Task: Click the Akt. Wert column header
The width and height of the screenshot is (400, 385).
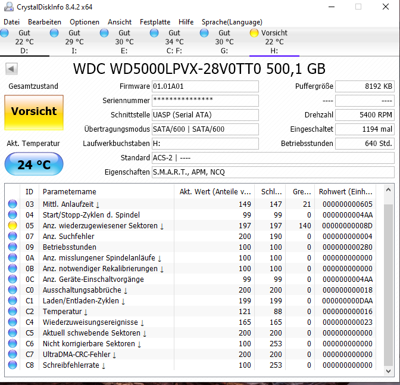Action: tap(214, 191)
